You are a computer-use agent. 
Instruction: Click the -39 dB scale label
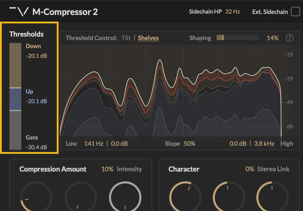coord(289,79)
